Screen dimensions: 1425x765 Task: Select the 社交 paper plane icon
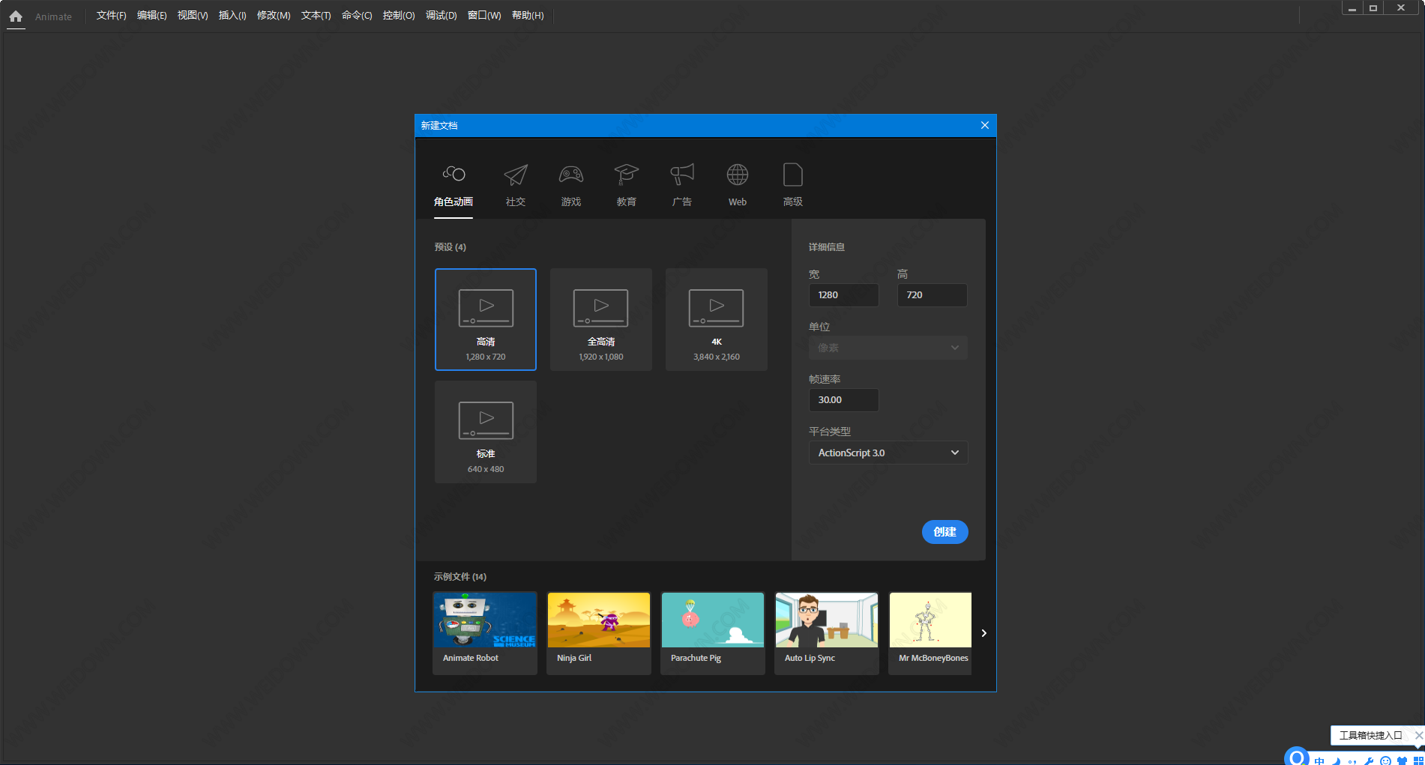click(x=516, y=175)
